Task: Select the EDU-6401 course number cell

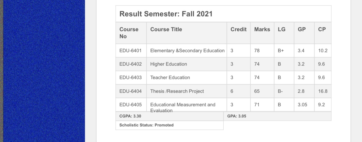Action: point(130,51)
